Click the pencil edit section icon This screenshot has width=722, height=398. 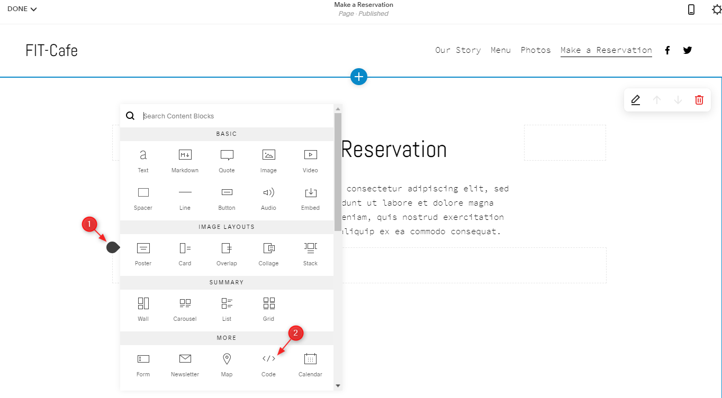pyautogui.click(x=636, y=100)
